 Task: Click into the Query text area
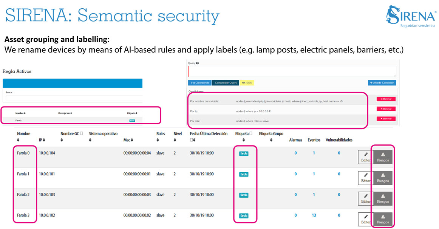click(292, 71)
